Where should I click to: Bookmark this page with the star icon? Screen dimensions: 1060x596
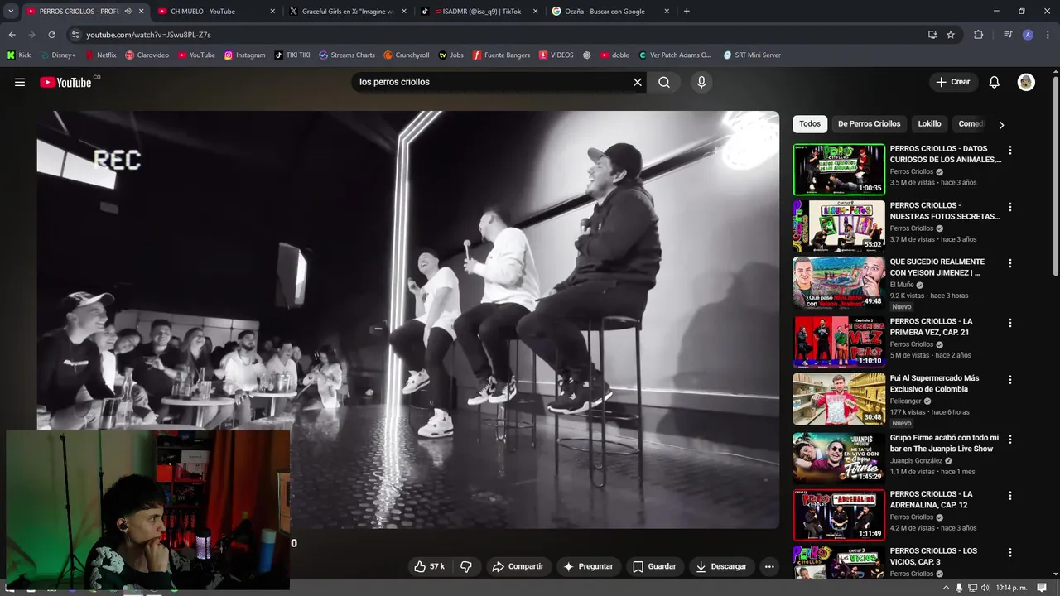(x=951, y=35)
